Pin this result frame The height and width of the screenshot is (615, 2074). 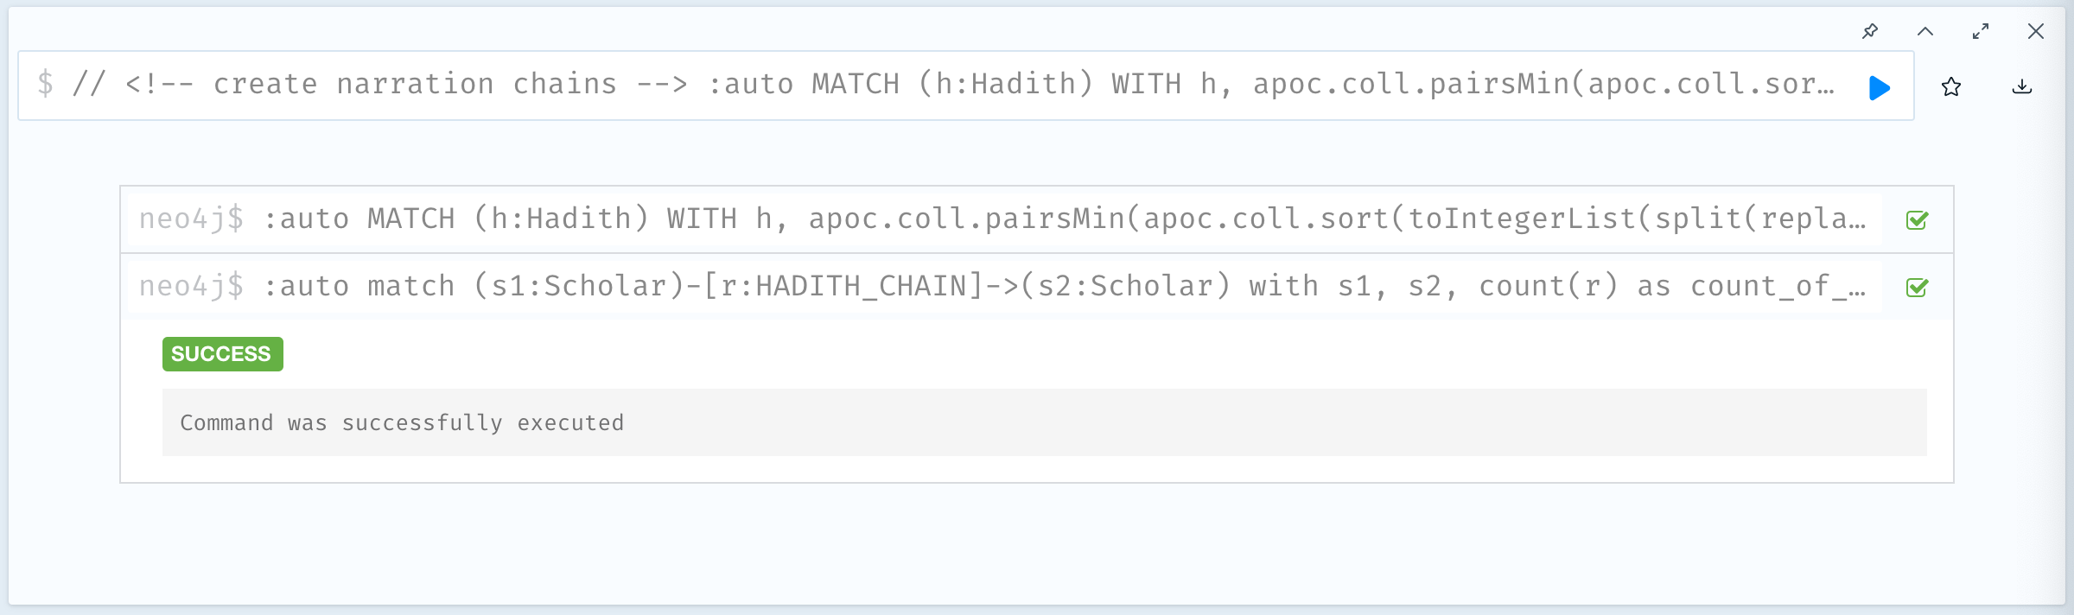[1870, 32]
